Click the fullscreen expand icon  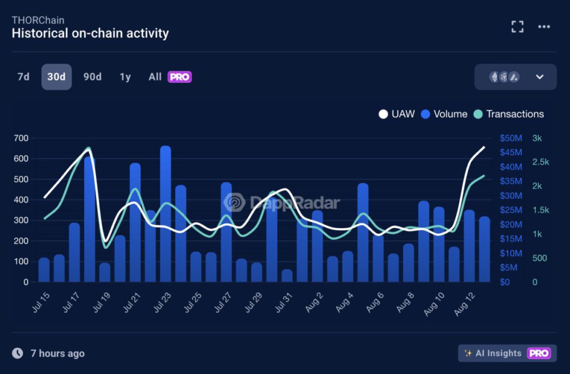pyautogui.click(x=518, y=26)
